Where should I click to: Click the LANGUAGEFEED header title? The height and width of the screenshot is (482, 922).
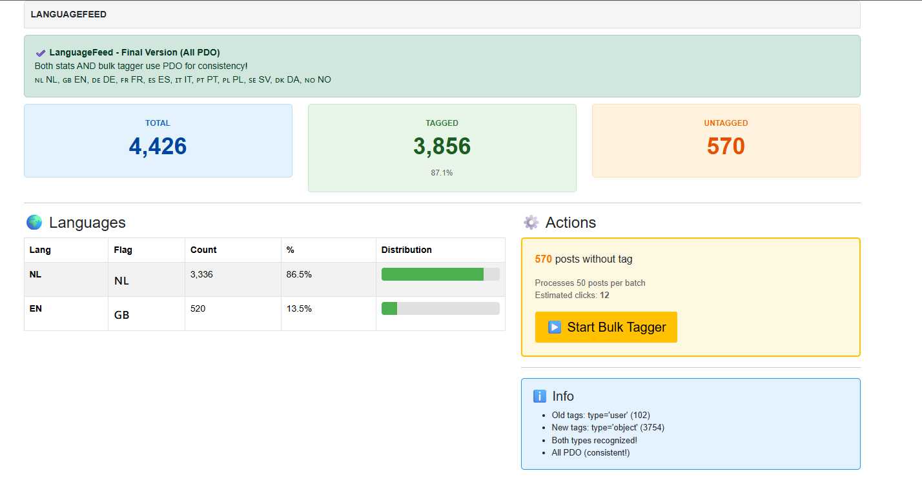click(68, 14)
